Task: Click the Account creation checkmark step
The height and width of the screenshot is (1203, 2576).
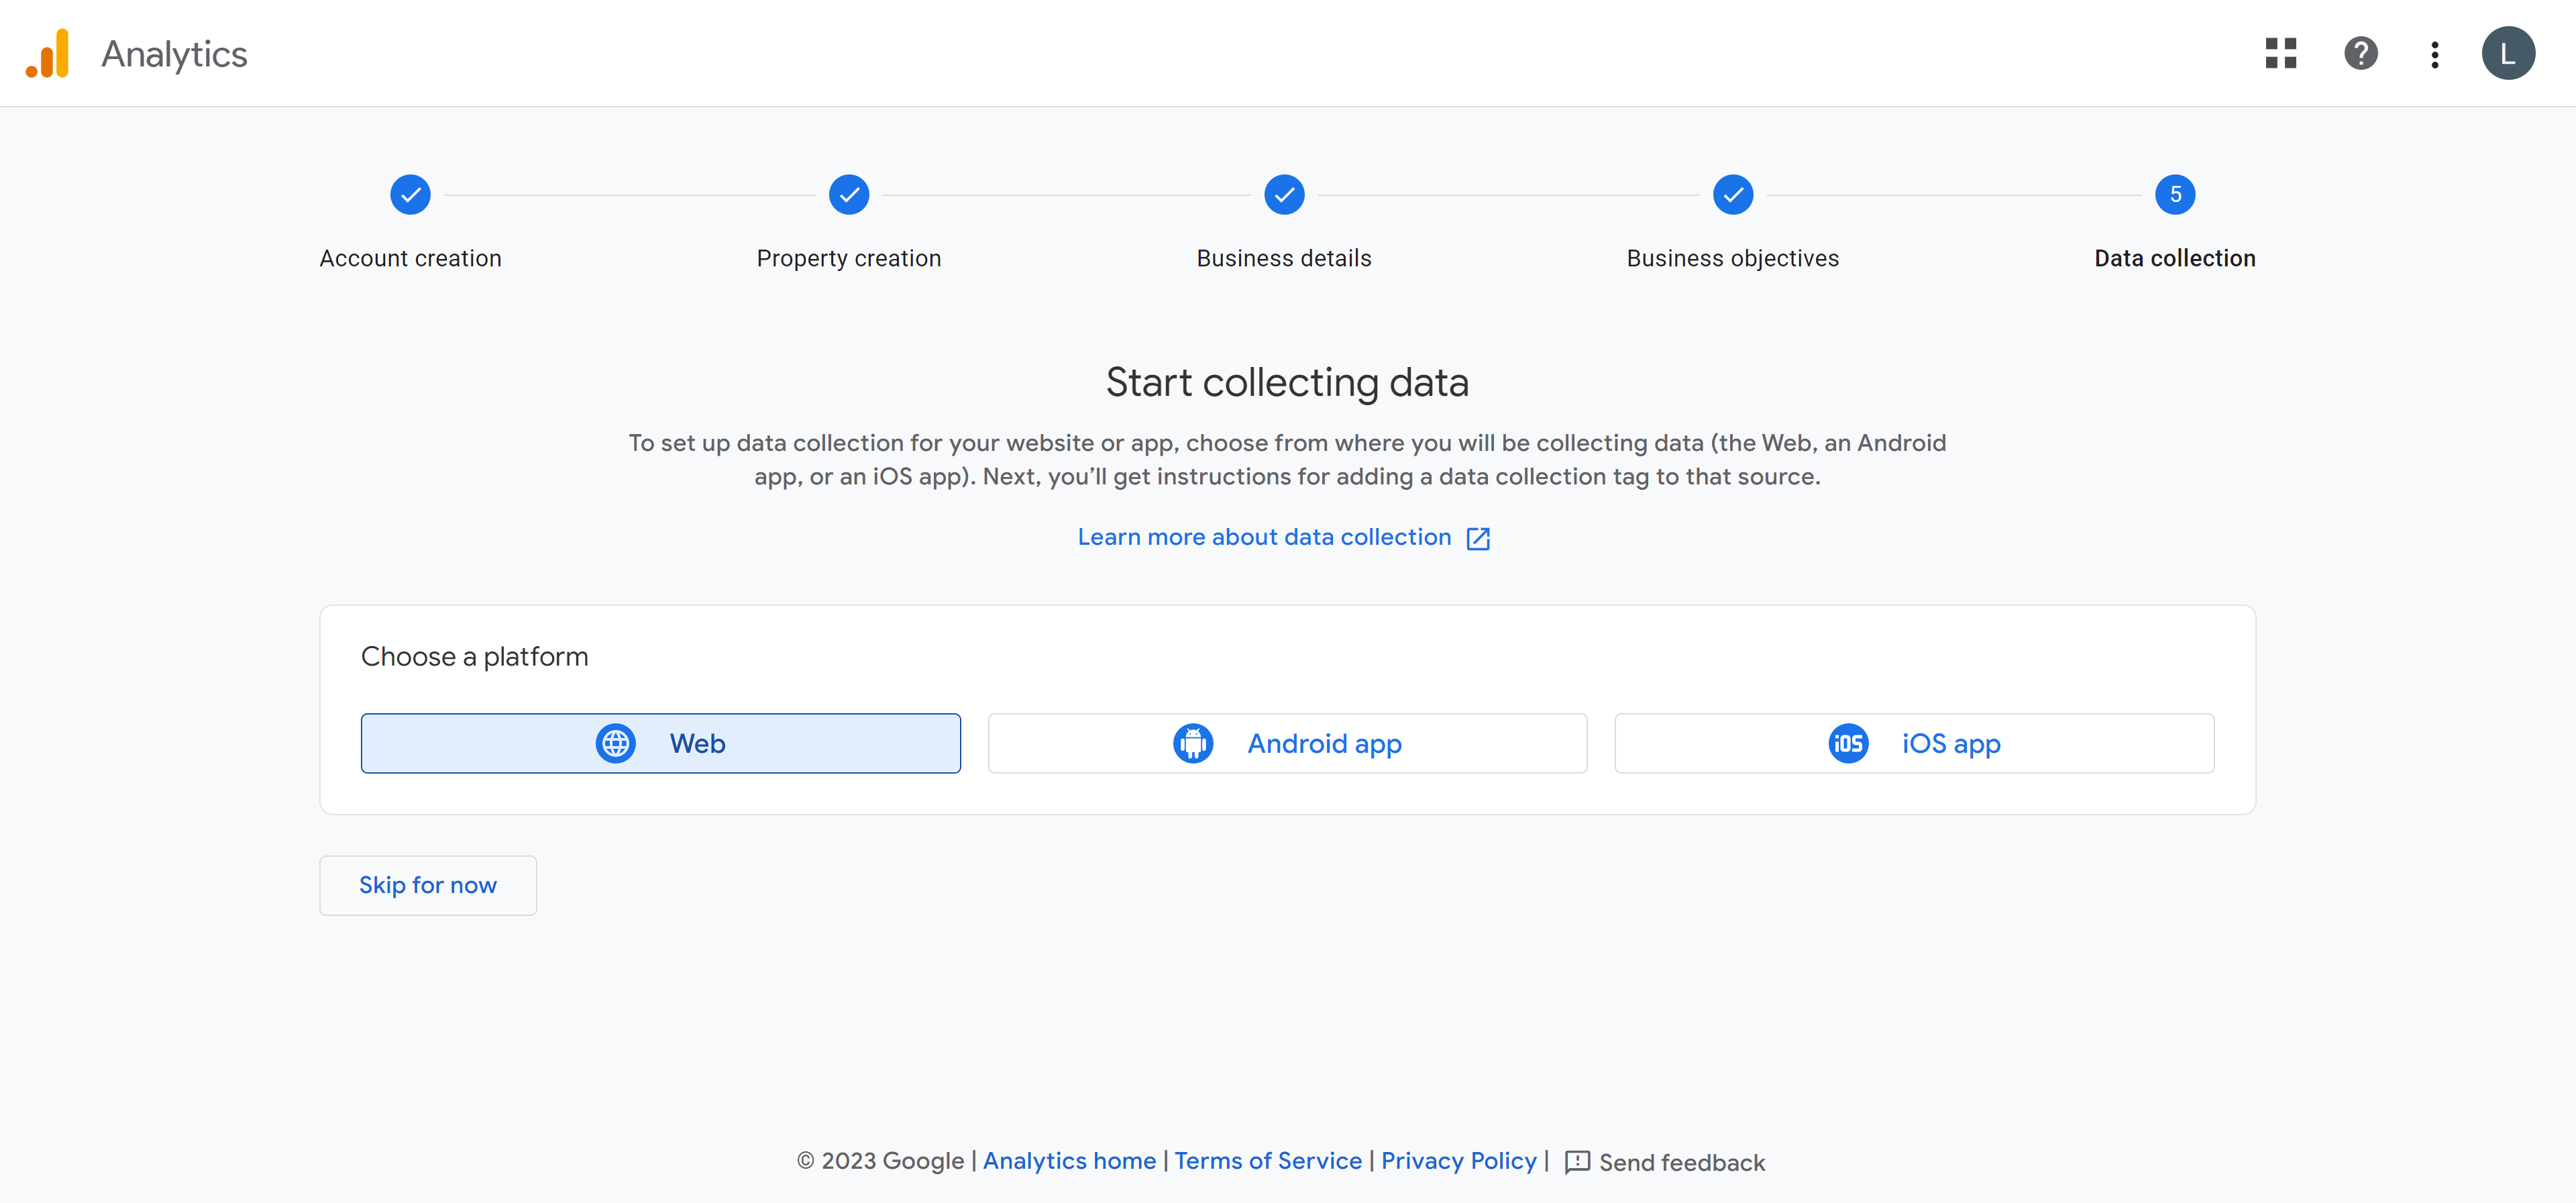Action: click(410, 195)
